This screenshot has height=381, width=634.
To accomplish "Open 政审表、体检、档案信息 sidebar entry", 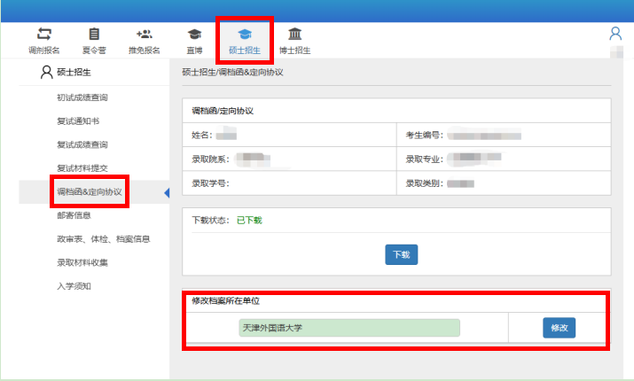I will pos(104,239).
